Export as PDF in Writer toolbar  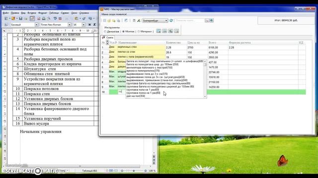tap(39, 19)
